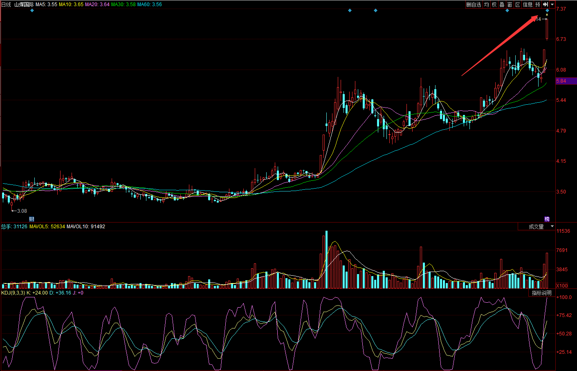Click the 总手: 31126 volume label
This screenshot has height=371, width=577.
[14, 226]
